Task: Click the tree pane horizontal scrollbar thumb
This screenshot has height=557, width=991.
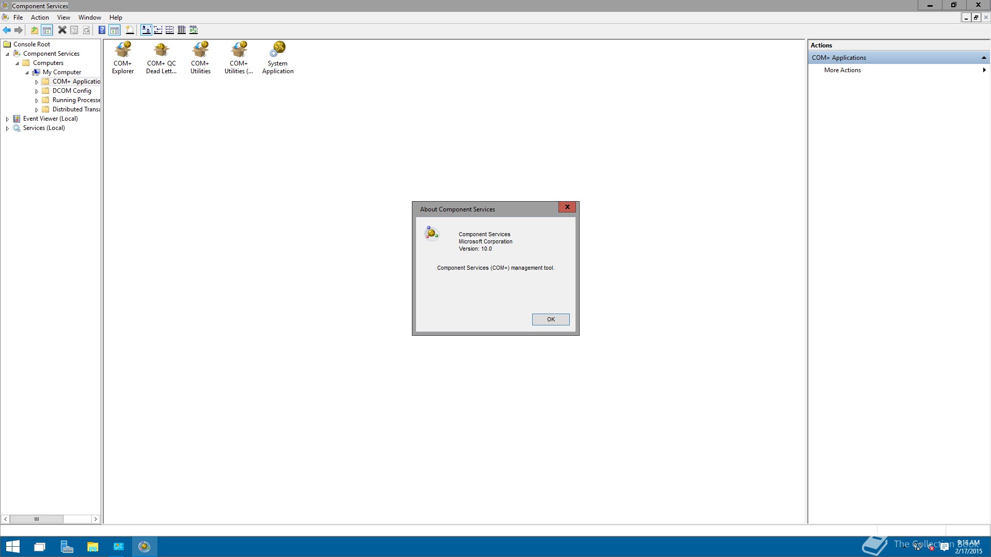Action: pos(36,519)
